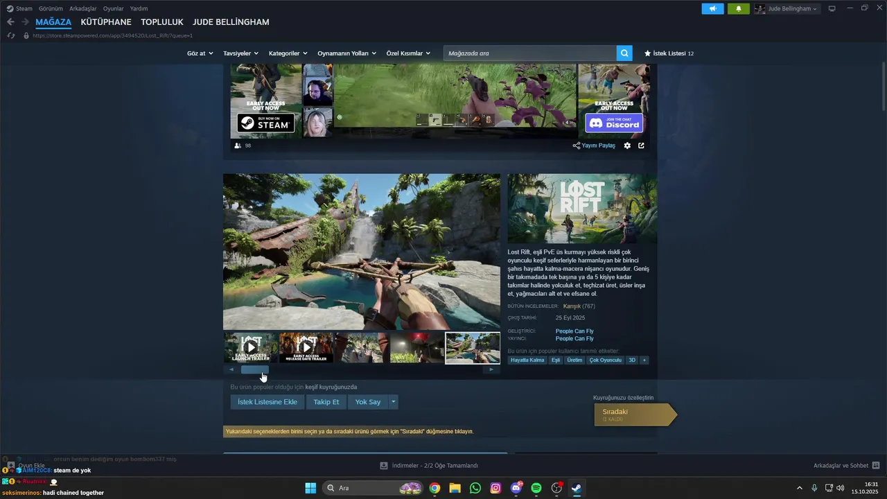Click the Yok Say button

coord(368,402)
